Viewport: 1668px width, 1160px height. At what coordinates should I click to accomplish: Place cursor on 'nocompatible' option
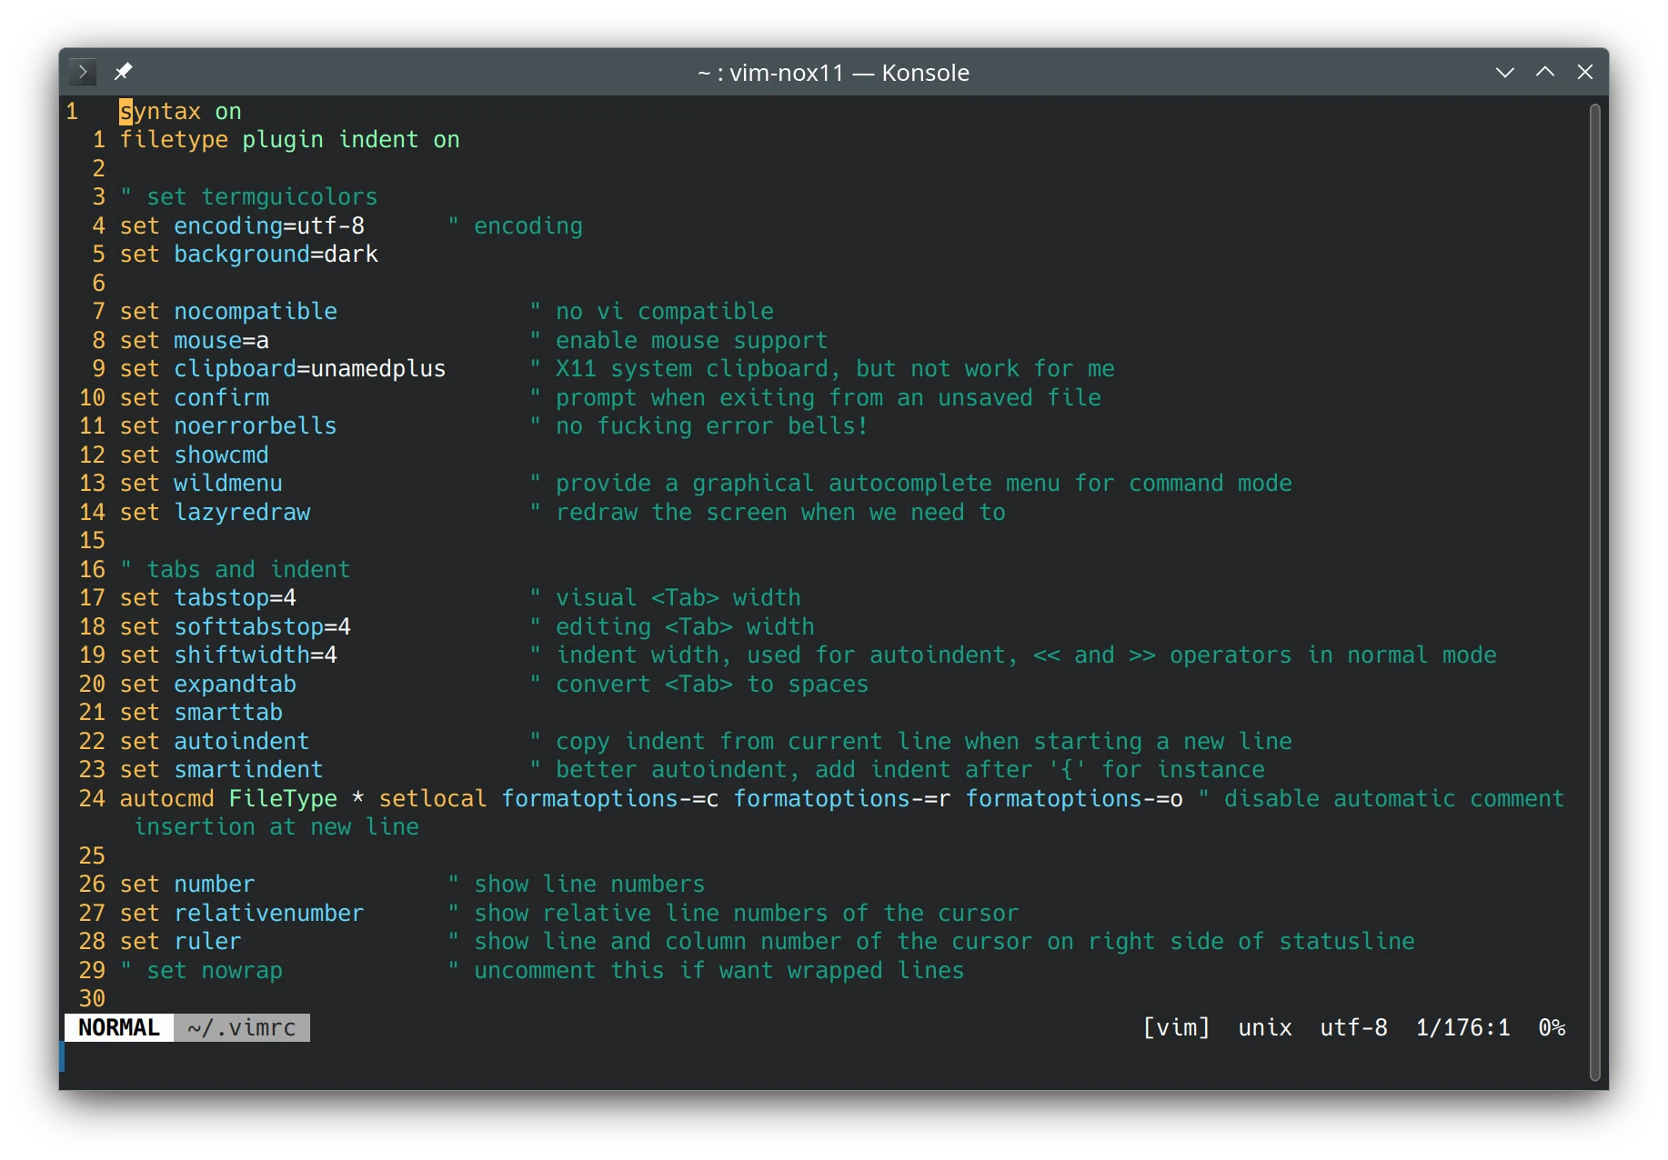(x=255, y=312)
